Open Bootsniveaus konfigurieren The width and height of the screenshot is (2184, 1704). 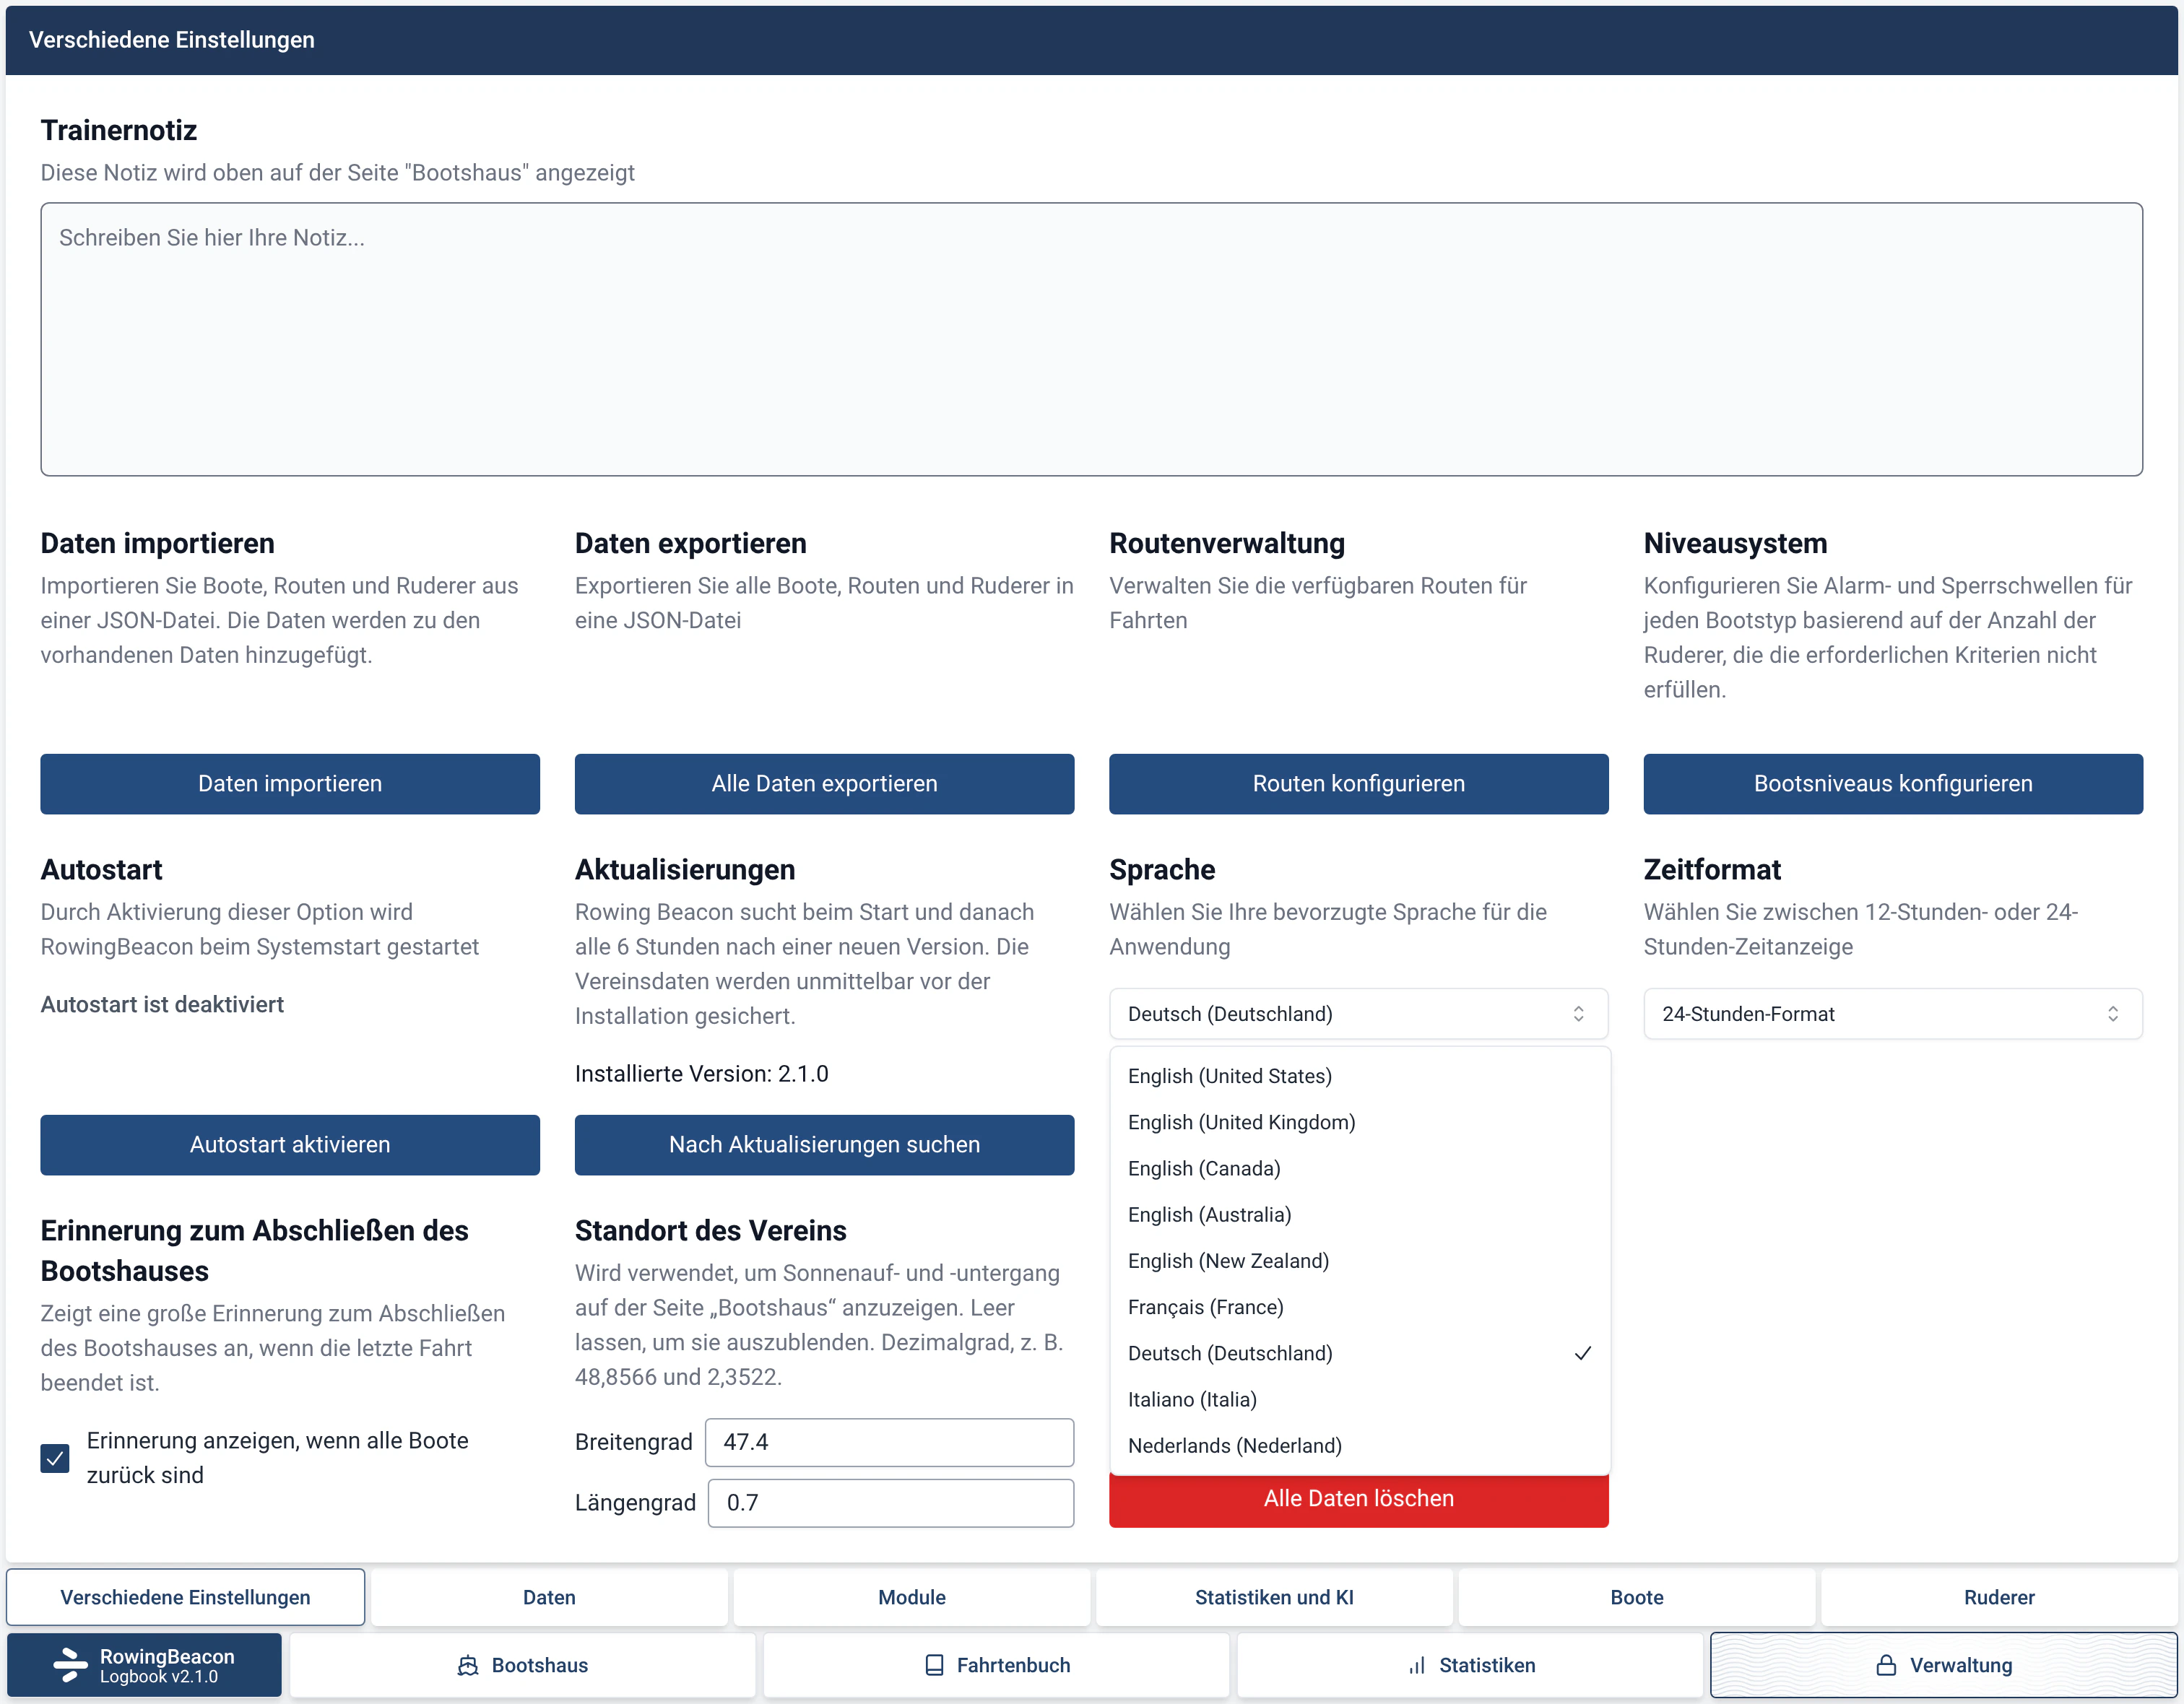pos(1892,783)
